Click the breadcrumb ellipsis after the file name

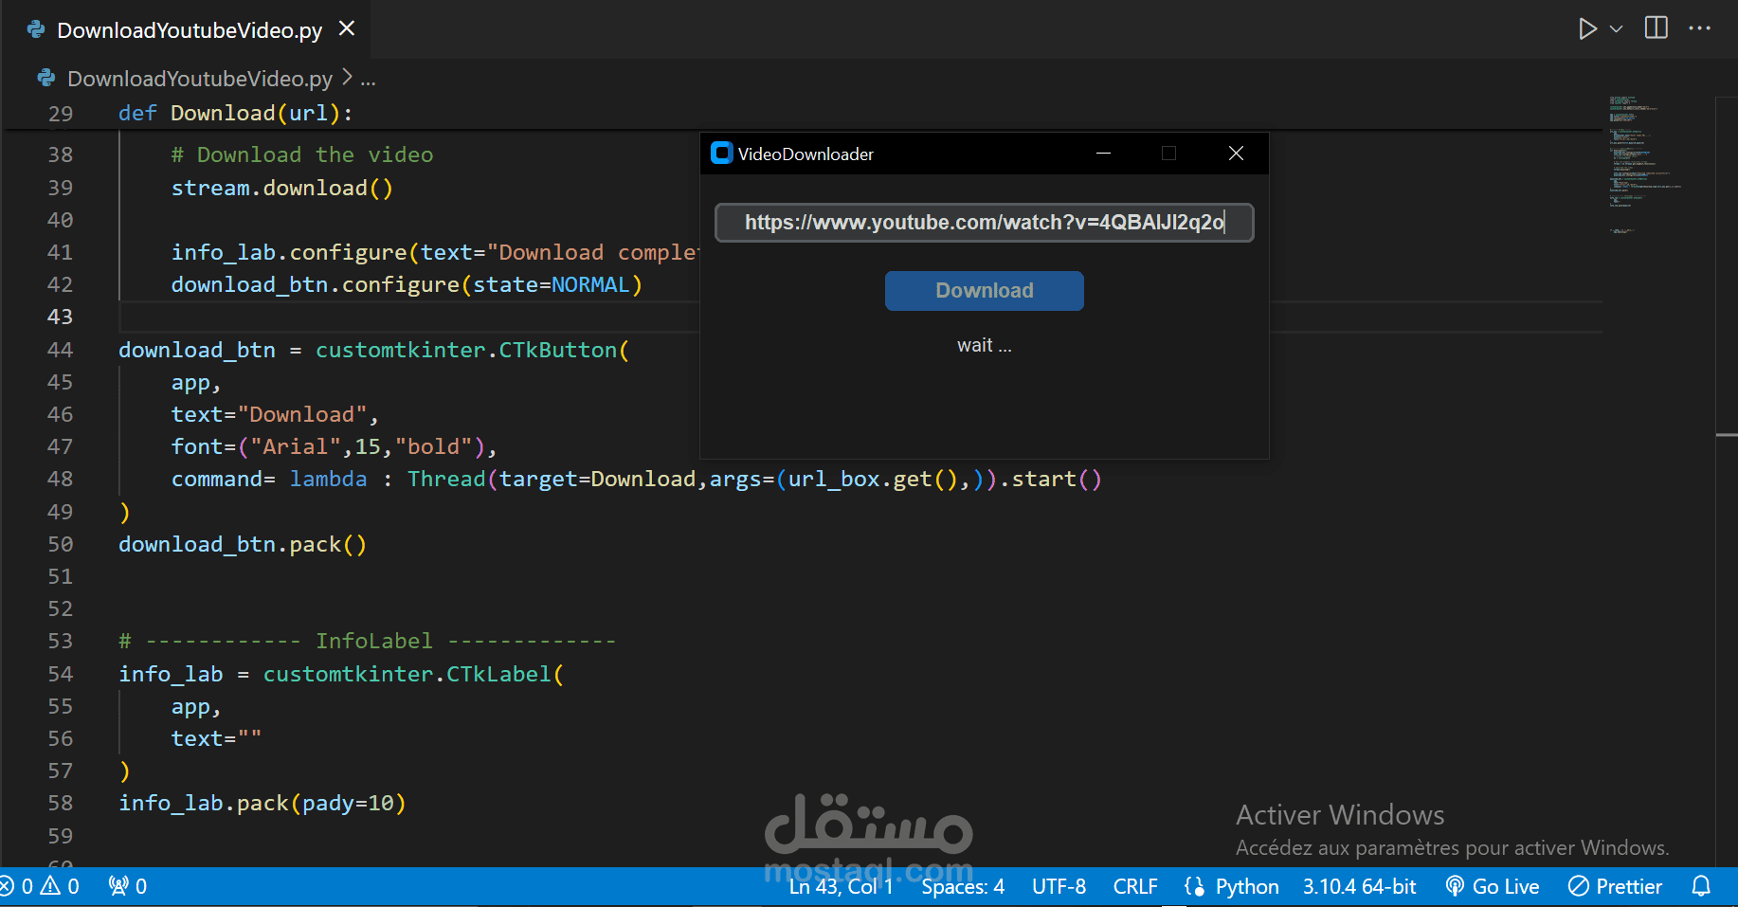point(368,80)
